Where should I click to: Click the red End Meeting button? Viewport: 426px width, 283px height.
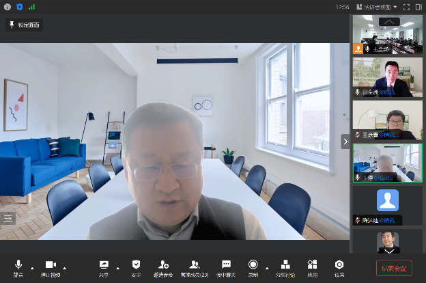(x=394, y=268)
